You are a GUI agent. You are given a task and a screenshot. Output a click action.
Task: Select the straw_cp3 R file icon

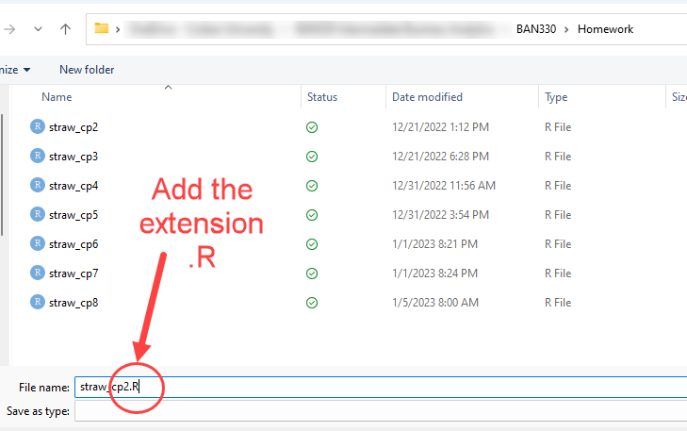(38, 156)
